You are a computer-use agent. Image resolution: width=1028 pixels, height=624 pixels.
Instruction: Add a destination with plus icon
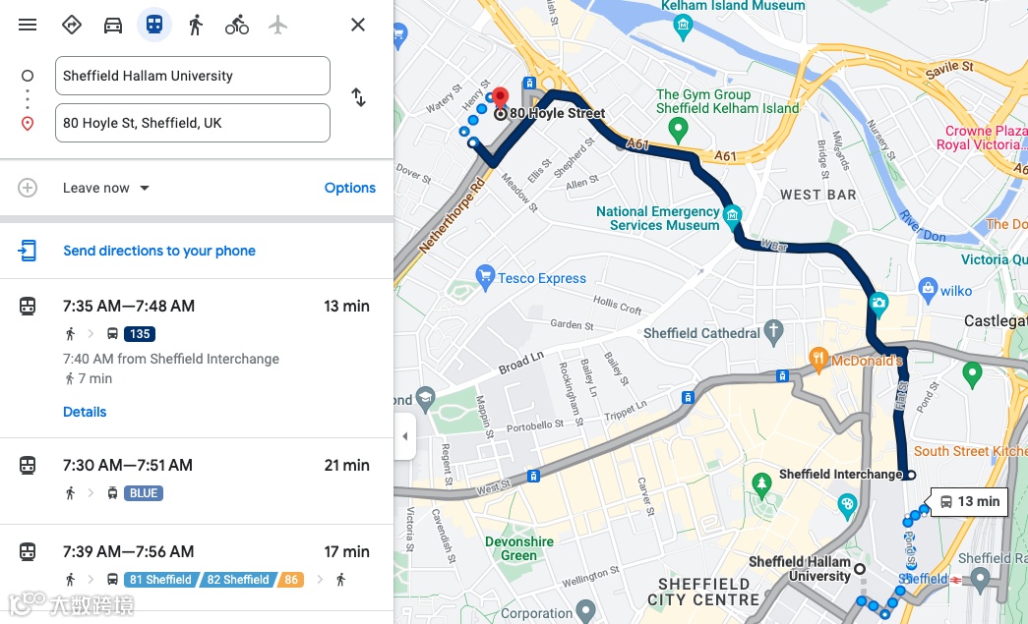pos(28,188)
